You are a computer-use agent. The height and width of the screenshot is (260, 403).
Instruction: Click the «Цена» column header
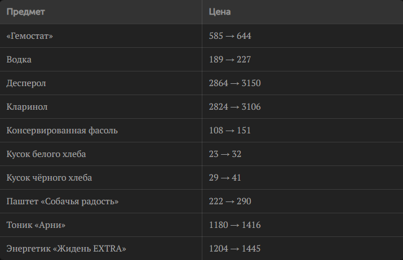click(x=219, y=12)
